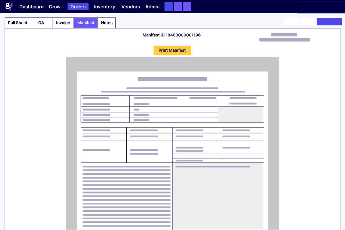Click the gf logo icon
The width and height of the screenshot is (345, 230).
coord(9,7)
